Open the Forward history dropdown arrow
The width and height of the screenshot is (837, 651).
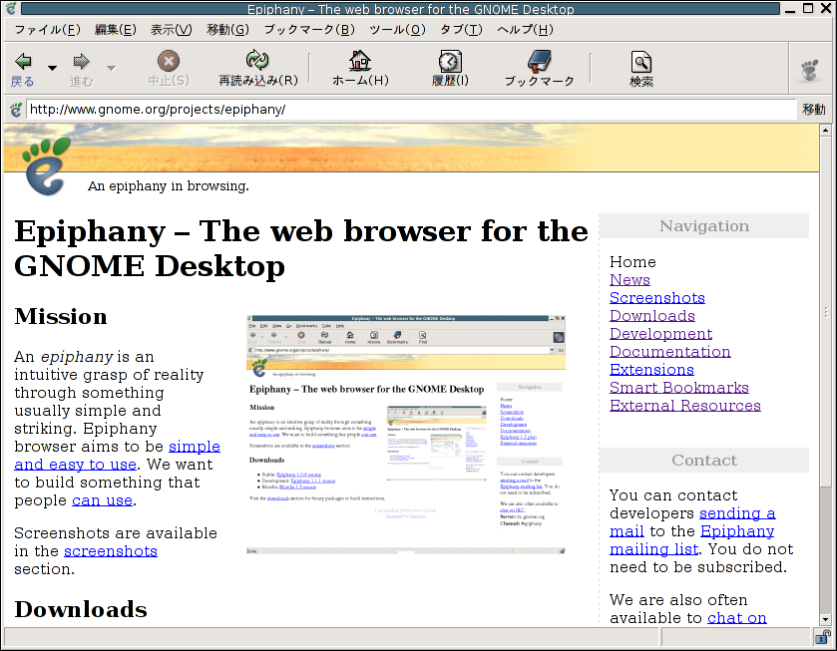[111, 68]
